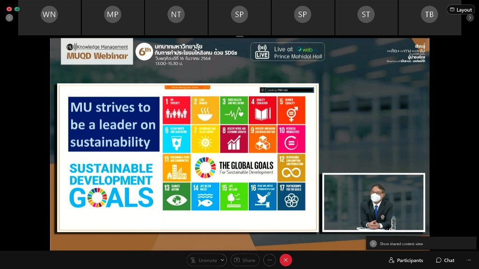Viewport: 479px width, 269px height.
Task: Select the ST participant avatar
Action: coord(366,14)
